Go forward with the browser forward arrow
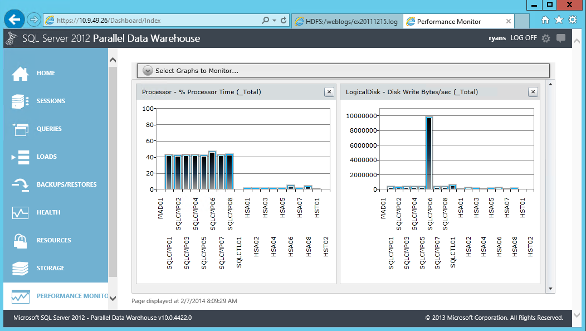 tap(34, 20)
